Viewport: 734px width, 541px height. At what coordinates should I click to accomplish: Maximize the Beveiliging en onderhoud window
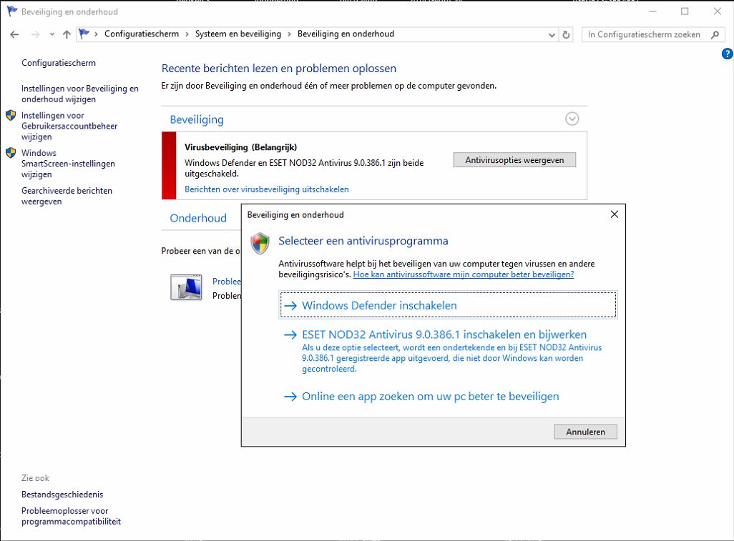(x=685, y=11)
